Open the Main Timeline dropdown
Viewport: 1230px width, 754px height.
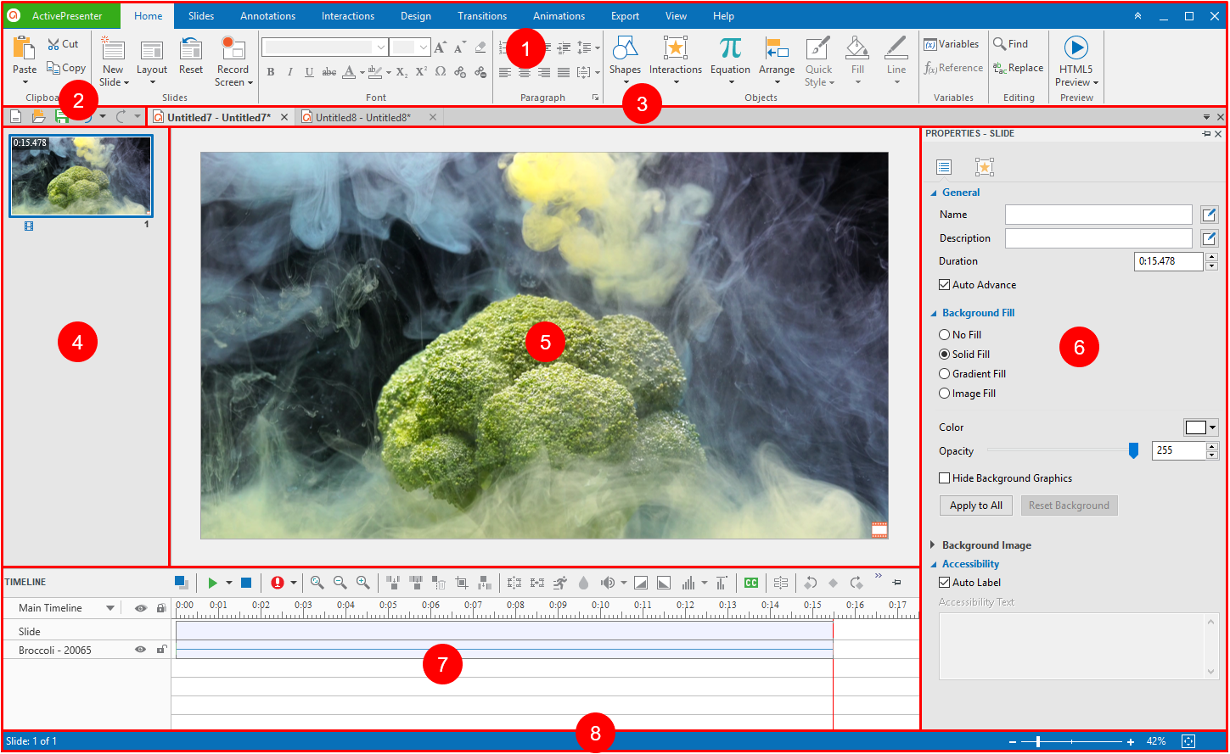tap(110, 608)
